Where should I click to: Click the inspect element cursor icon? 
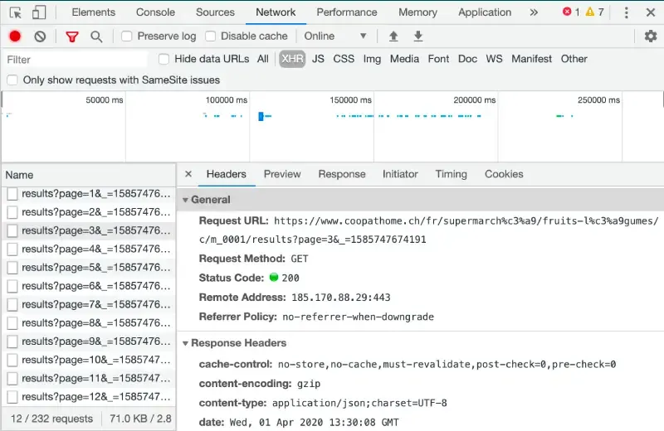(16, 12)
